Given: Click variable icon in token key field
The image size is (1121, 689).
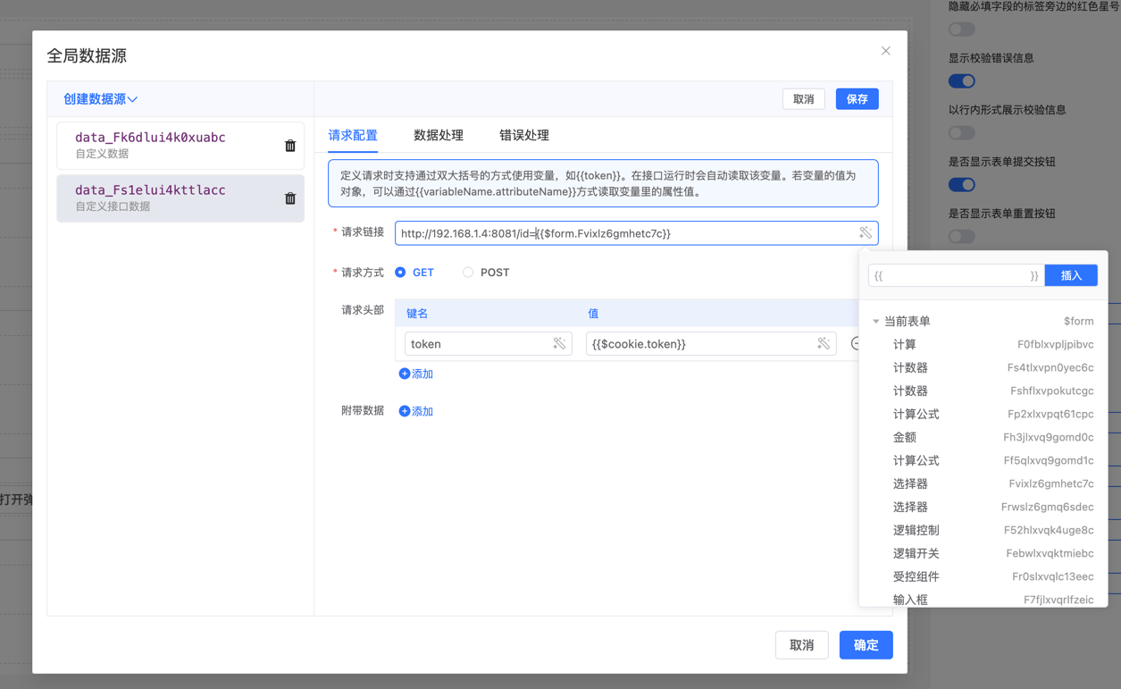Looking at the screenshot, I should click(559, 344).
